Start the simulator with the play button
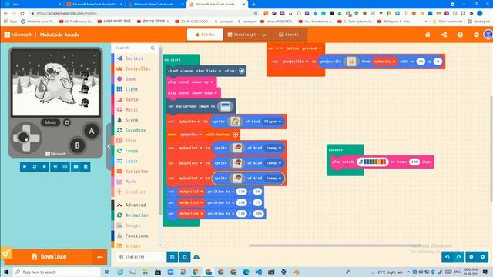 tap(25, 166)
